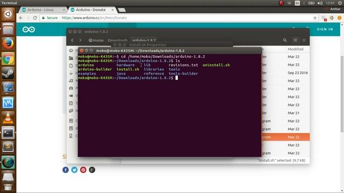
Task: Open Files manager from dock
Action: point(8,29)
